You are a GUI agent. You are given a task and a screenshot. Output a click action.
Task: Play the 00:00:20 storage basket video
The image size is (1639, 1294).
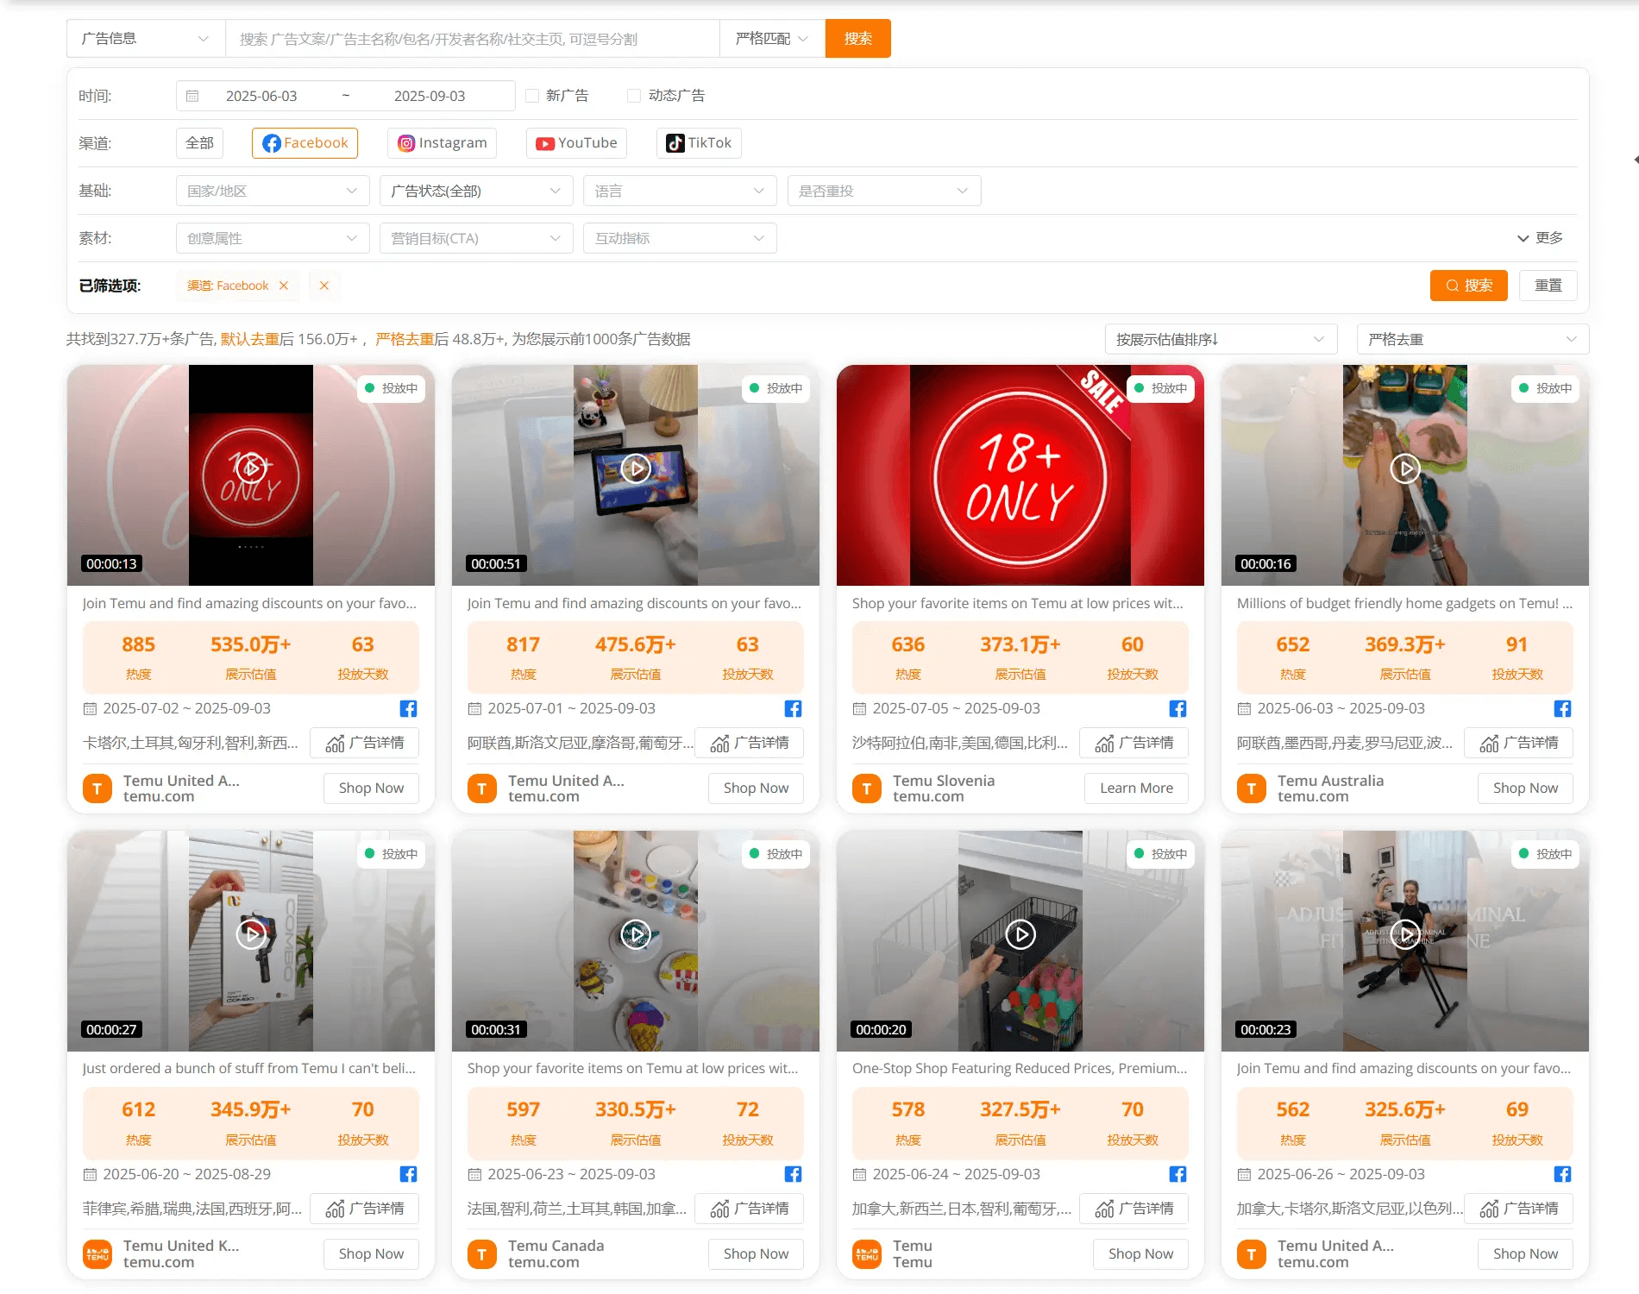pyautogui.click(x=1020, y=934)
